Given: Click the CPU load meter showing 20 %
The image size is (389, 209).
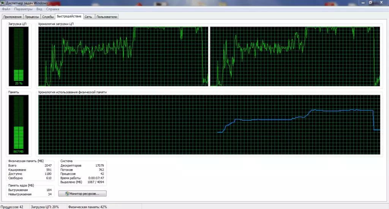Looking at the screenshot, I should (x=19, y=57).
